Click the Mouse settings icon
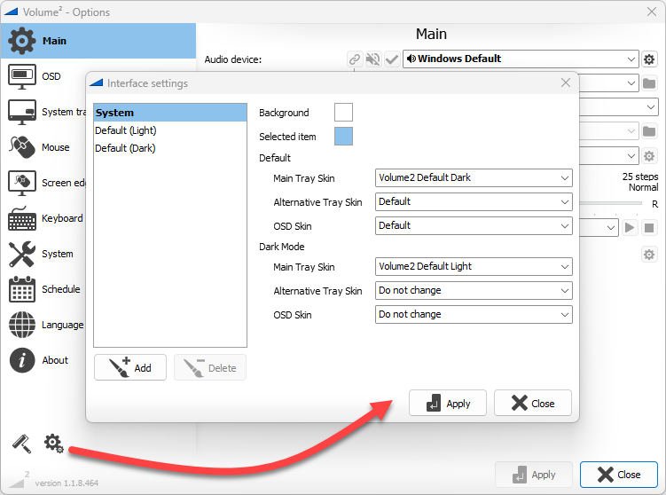 tap(21, 147)
